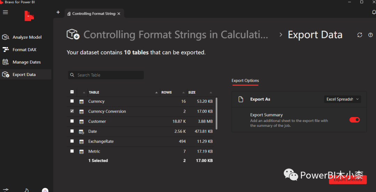Click the plus icon to add tab
The image size is (376, 192).
point(58,12)
